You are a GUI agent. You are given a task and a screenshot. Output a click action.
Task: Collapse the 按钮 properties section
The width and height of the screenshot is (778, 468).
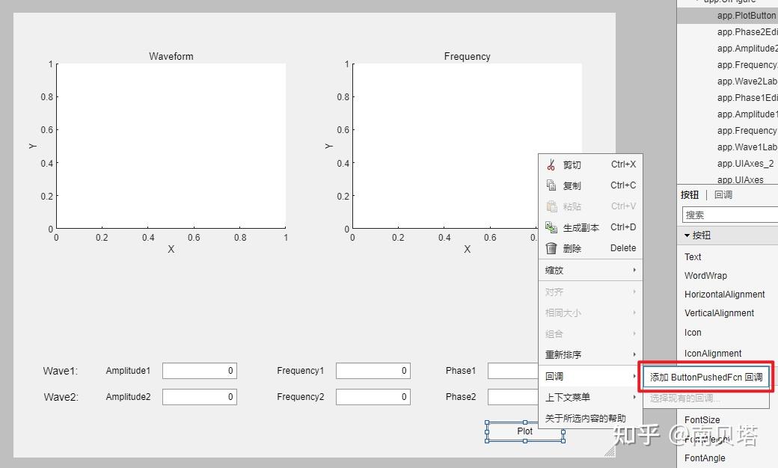[687, 234]
